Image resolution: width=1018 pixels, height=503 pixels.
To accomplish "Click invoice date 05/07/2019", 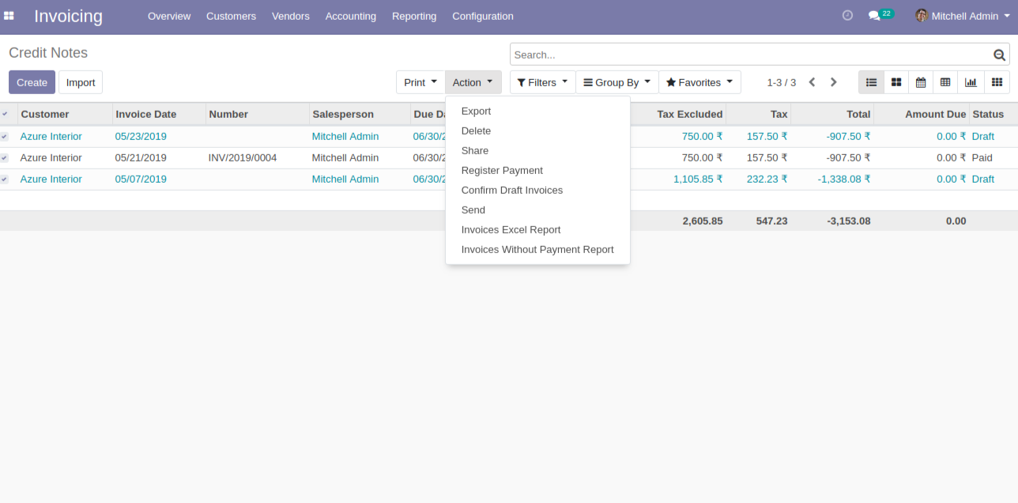I will pos(141,180).
